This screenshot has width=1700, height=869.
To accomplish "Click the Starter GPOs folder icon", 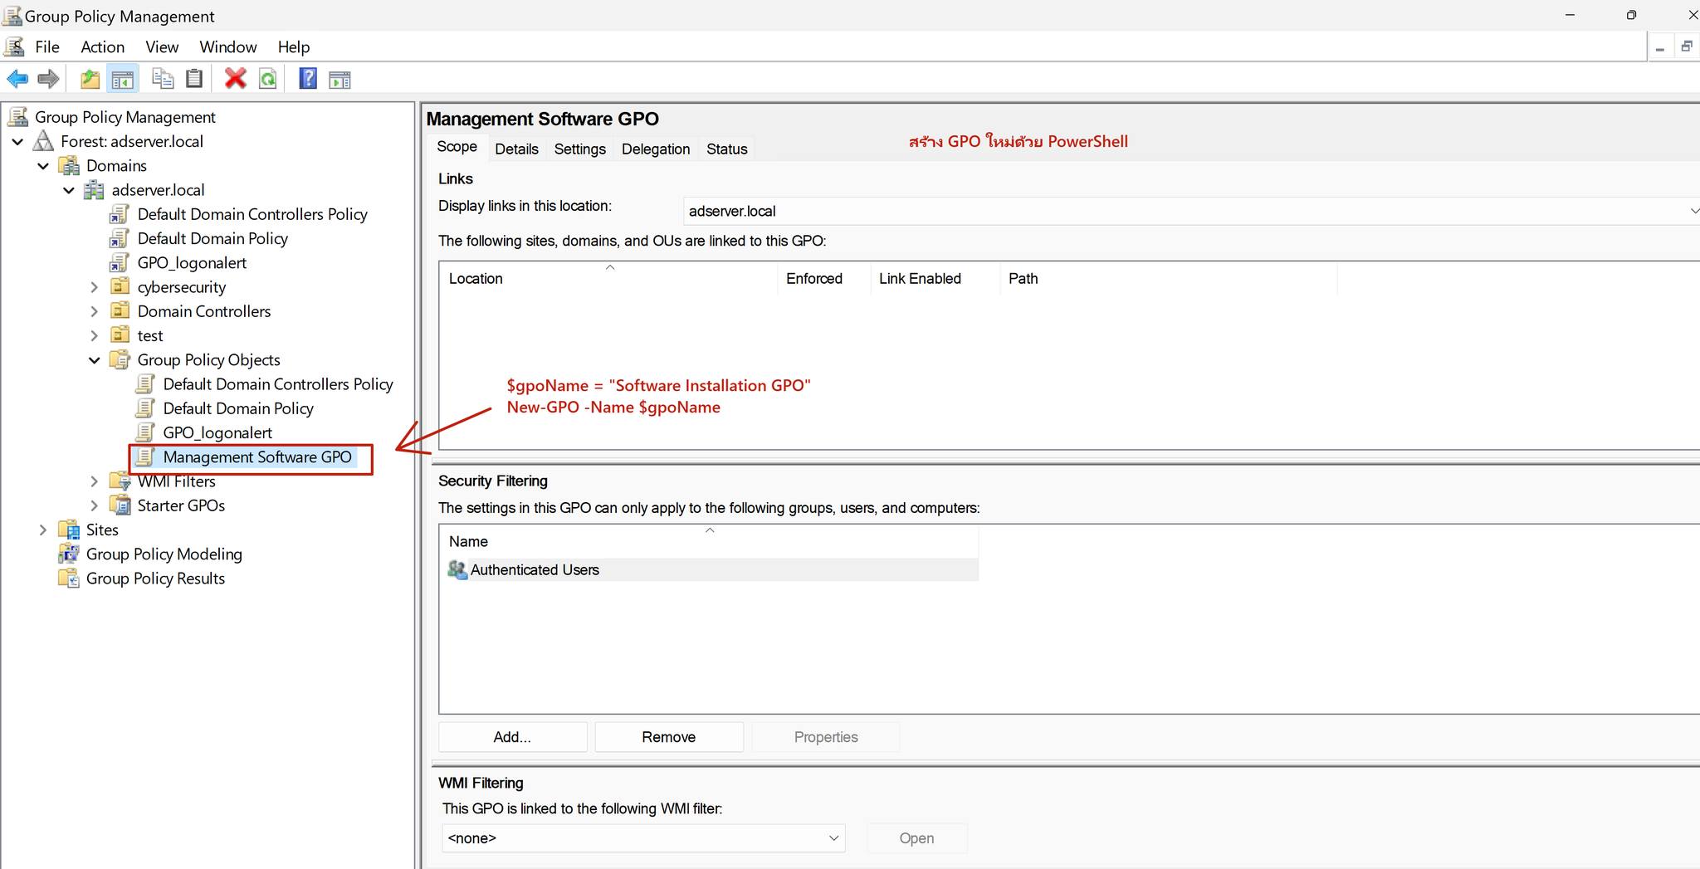I will tap(120, 505).
